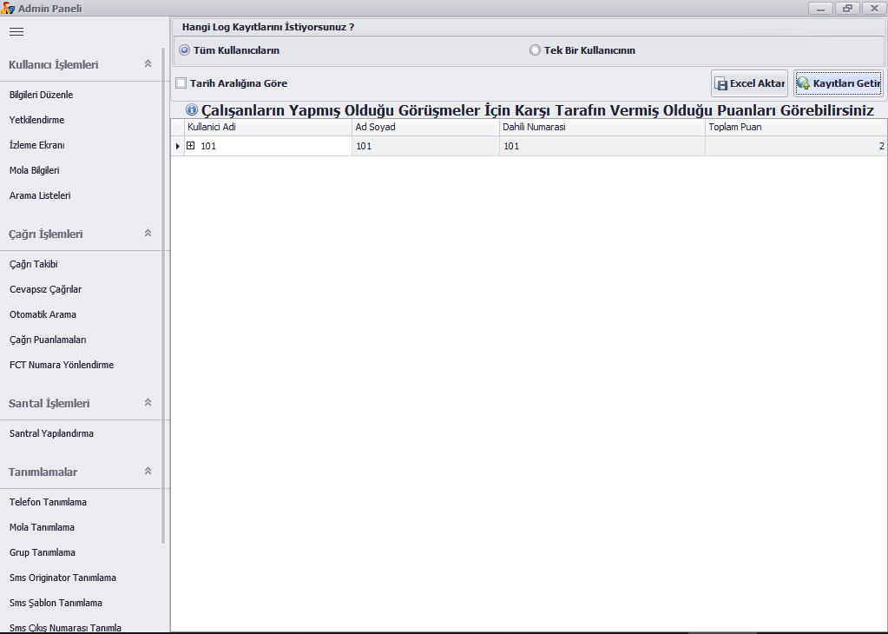The height and width of the screenshot is (634, 888).
Task: Close the Admin Paneli window
Action: (874, 9)
